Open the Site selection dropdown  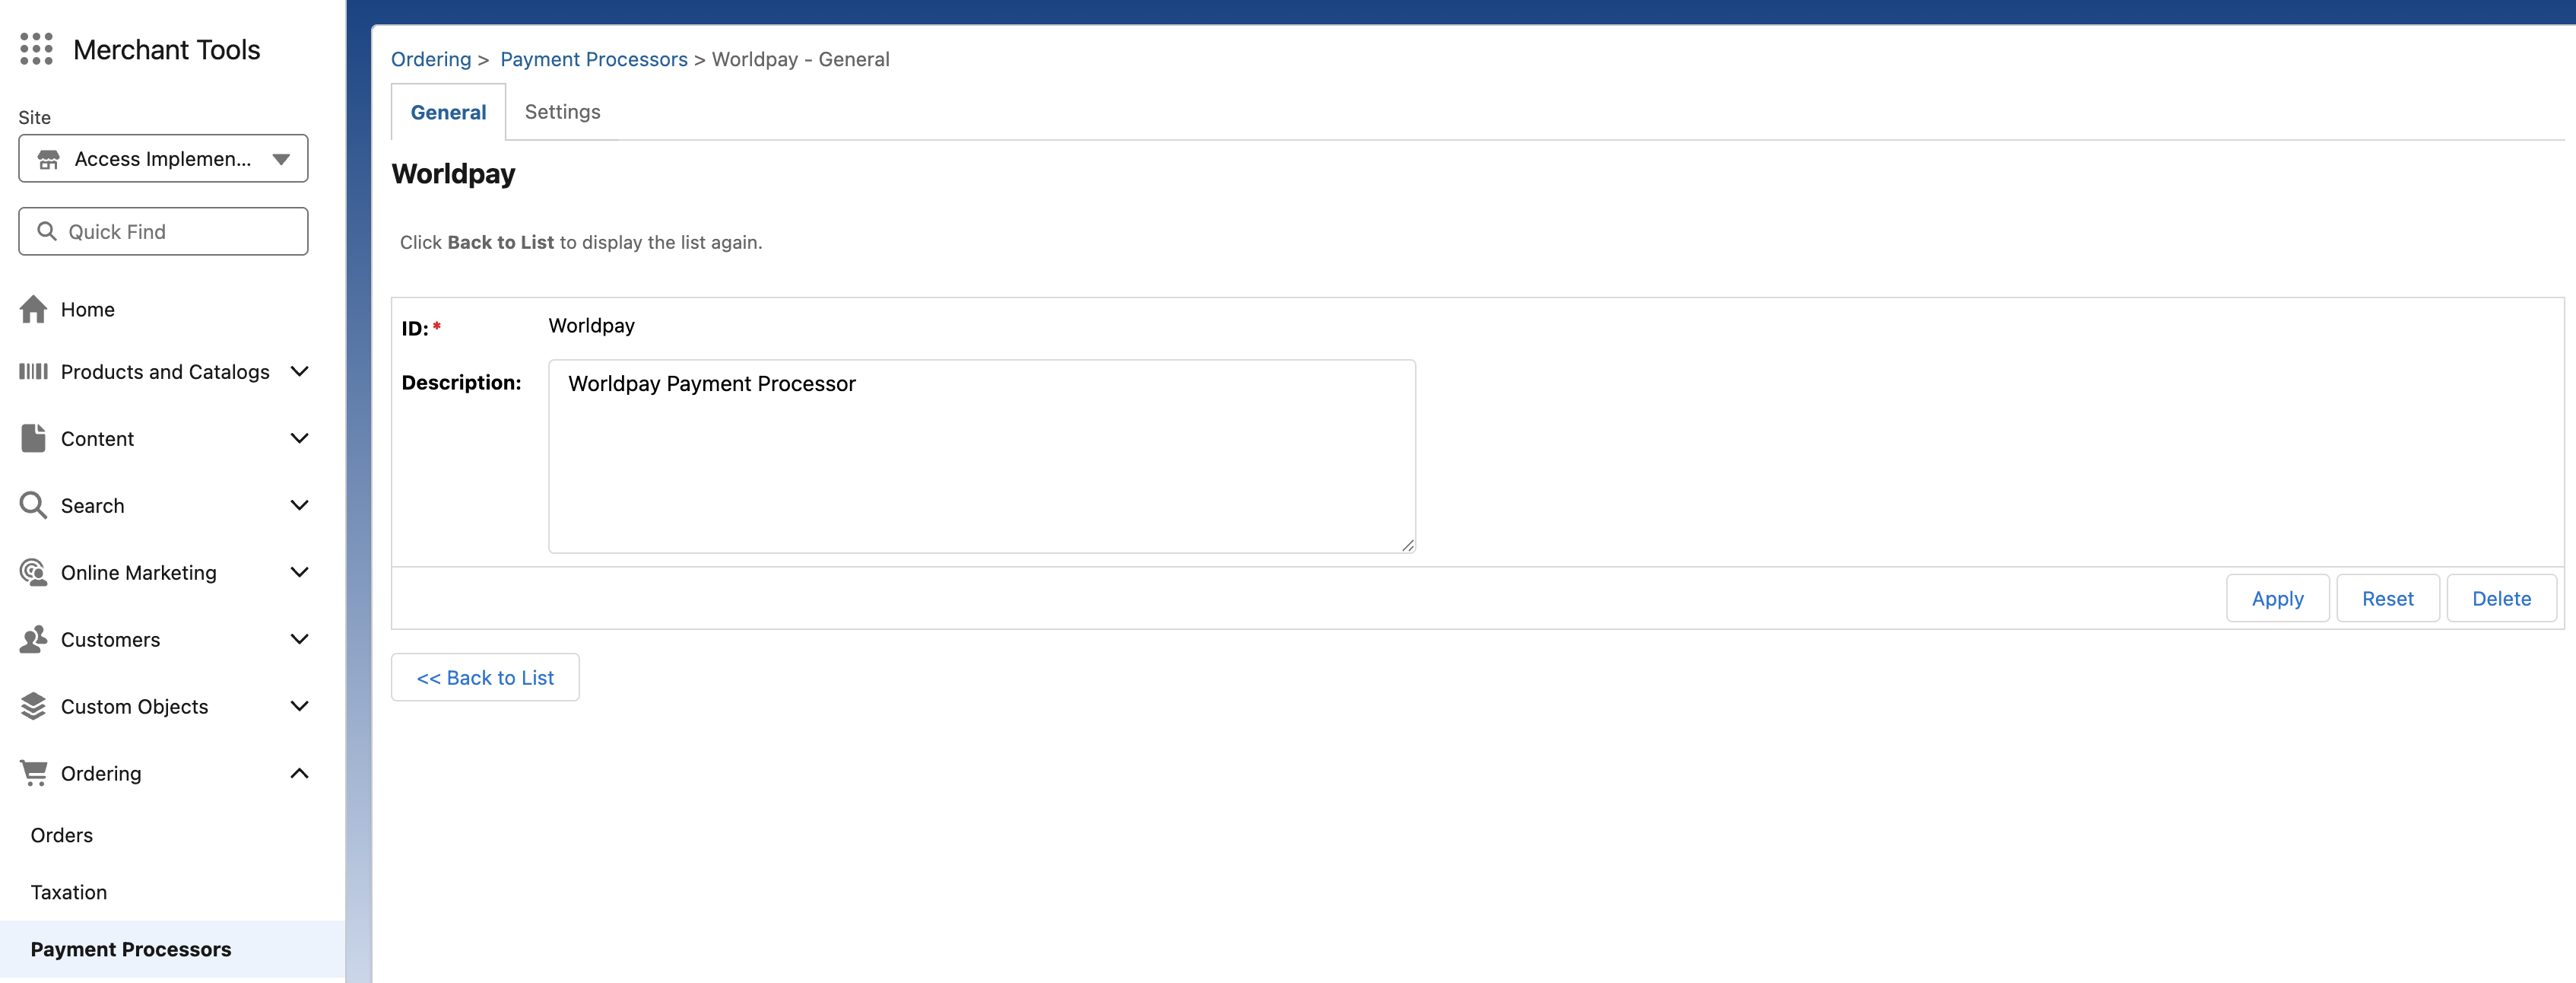[163, 159]
